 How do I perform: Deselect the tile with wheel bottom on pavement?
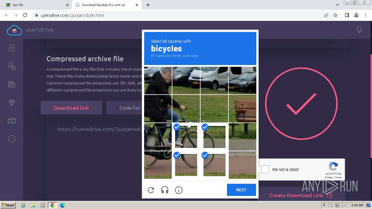[x=186, y=165]
